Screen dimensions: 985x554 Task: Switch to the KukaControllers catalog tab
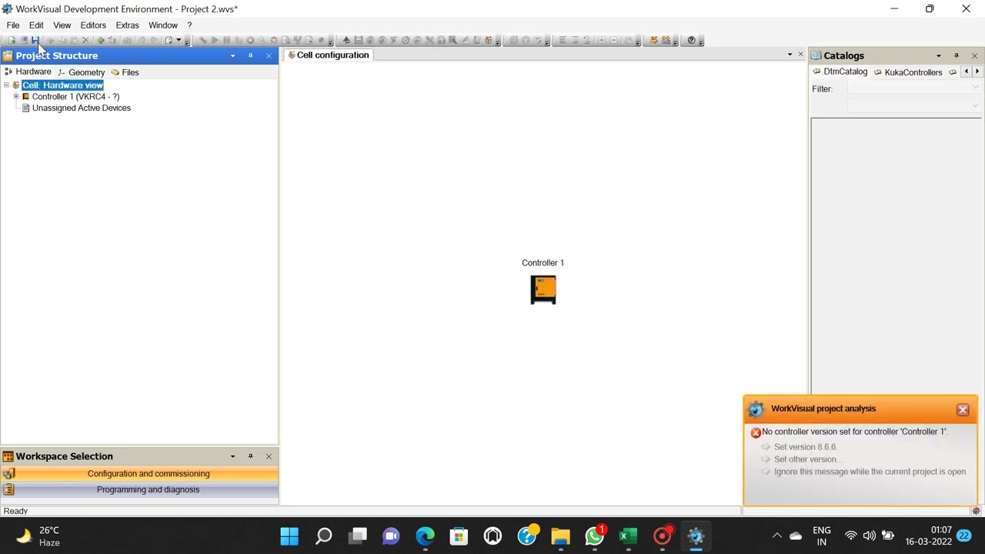tap(908, 72)
